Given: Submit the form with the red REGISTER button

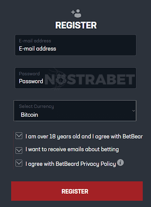Looking at the screenshot, I should pos(77,191).
